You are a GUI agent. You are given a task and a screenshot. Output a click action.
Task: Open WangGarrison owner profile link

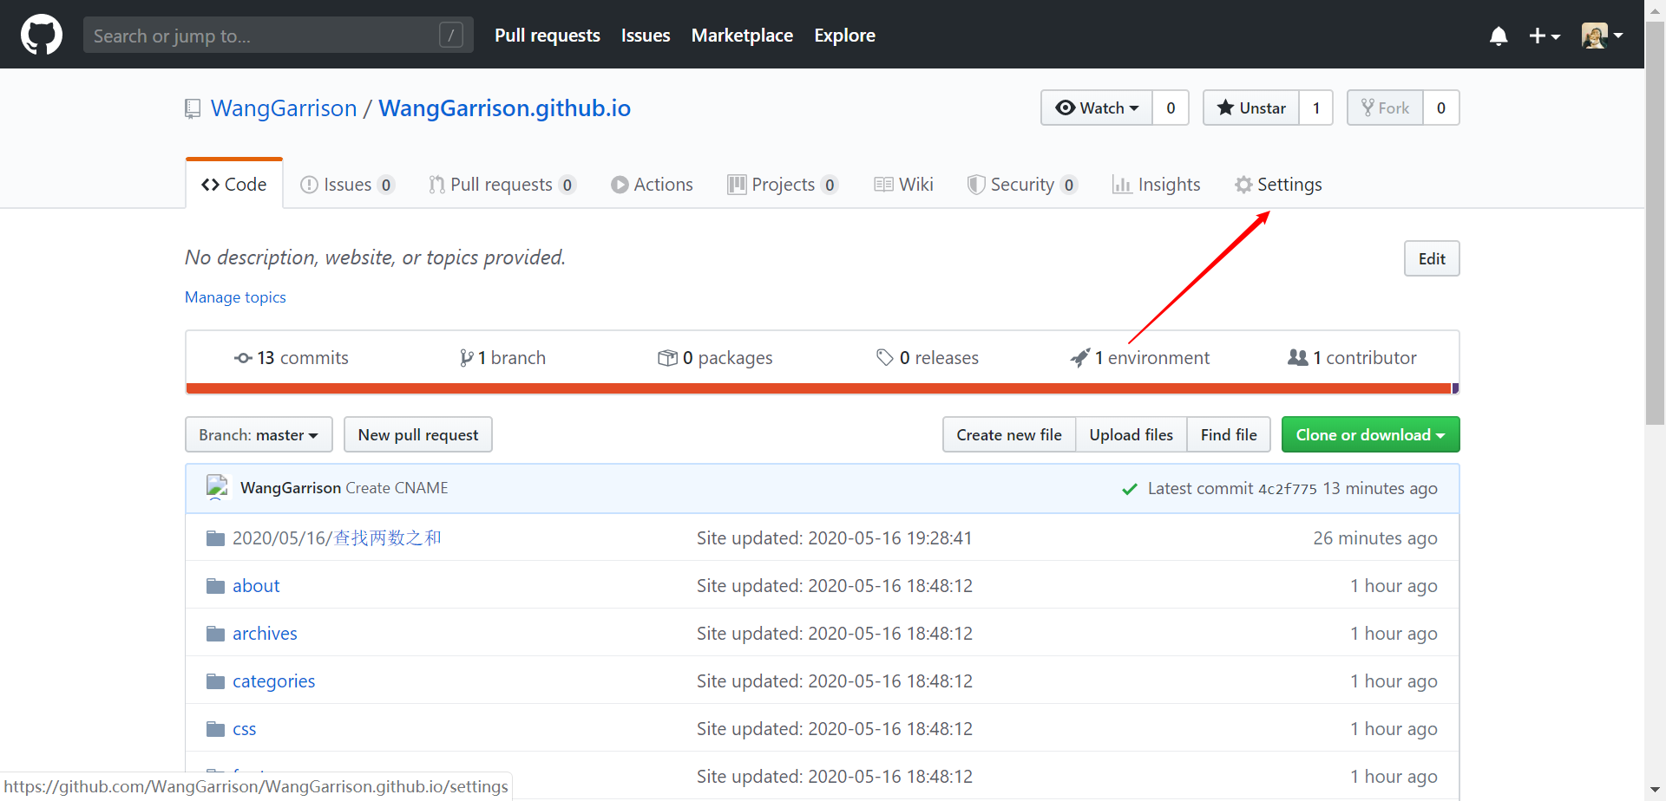284,108
